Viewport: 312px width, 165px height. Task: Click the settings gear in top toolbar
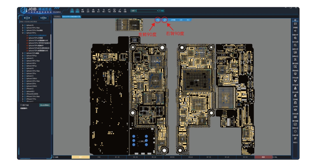tap(125, 10)
